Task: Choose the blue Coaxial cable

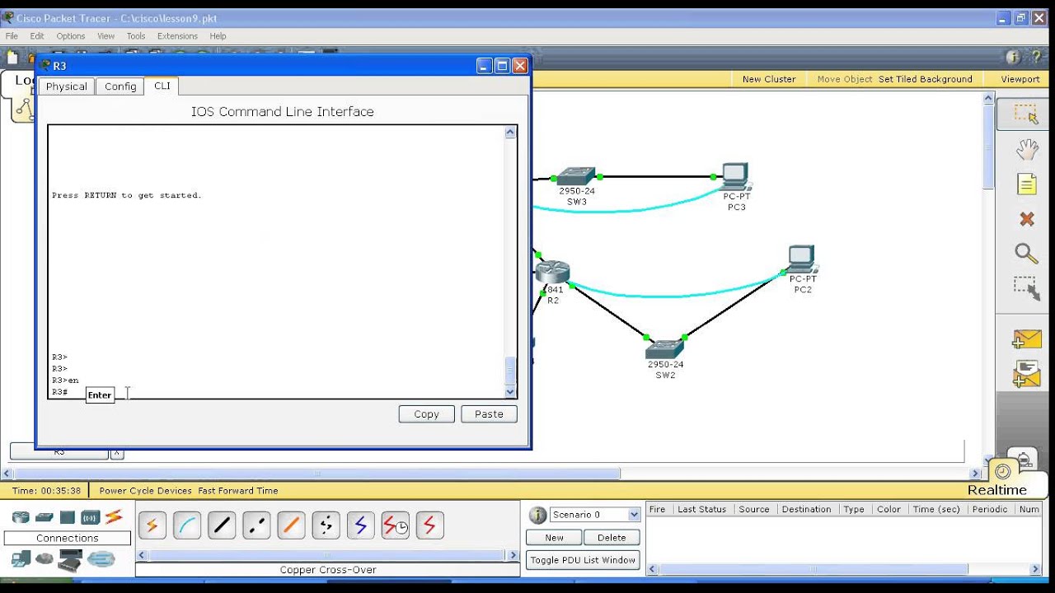Action: click(360, 525)
